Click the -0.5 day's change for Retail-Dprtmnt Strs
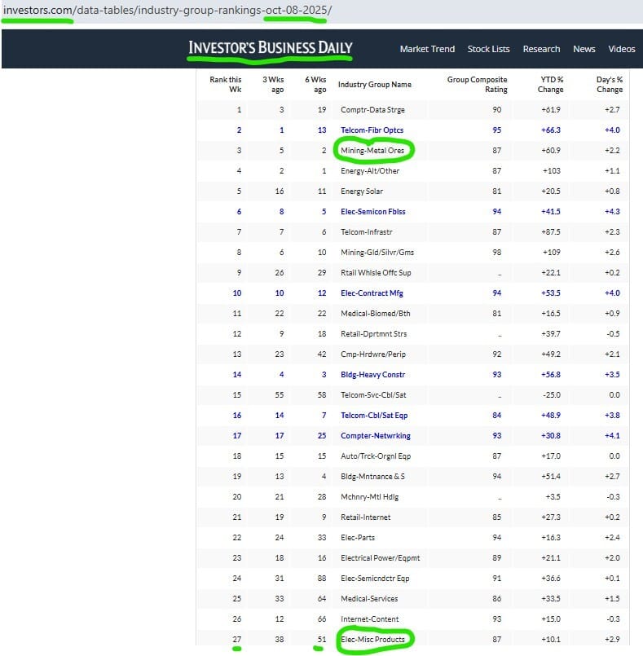 pos(613,334)
